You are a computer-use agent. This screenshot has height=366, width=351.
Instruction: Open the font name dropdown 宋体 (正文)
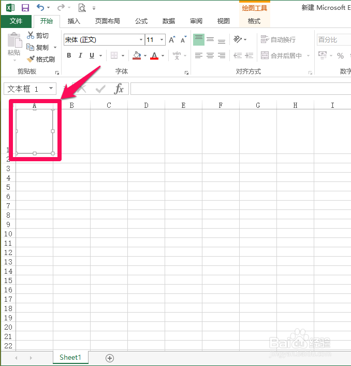coord(141,40)
